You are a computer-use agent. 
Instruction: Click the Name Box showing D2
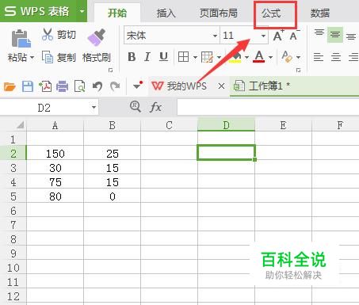44,108
